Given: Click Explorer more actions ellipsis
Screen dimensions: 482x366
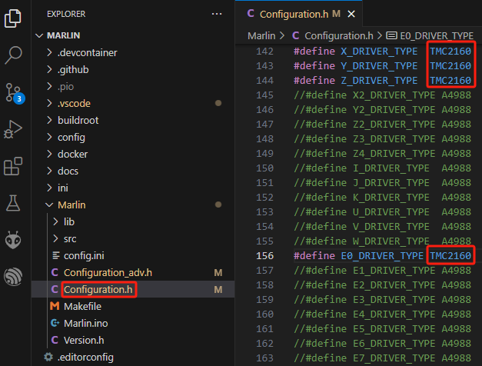Looking at the screenshot, I should click(216, 14).
